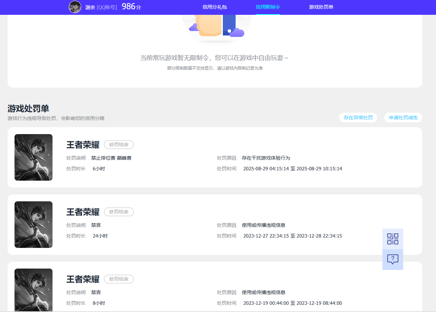
Task: Switch to 信用分礼包 tab
Action: pyautogui.click(x=215, y=7)
